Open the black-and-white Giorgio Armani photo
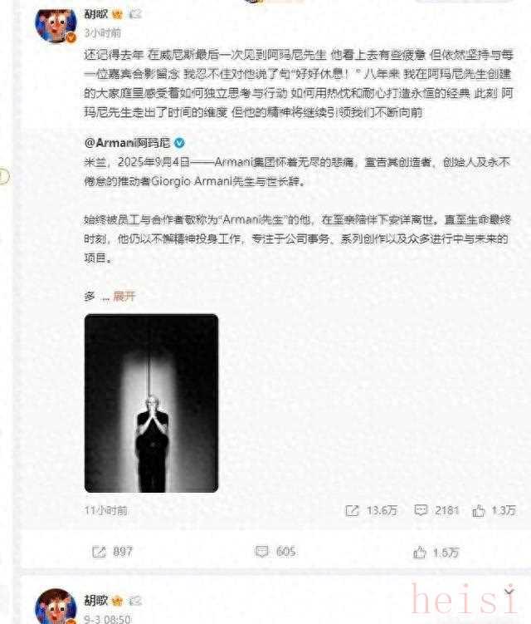 [152, 403]
